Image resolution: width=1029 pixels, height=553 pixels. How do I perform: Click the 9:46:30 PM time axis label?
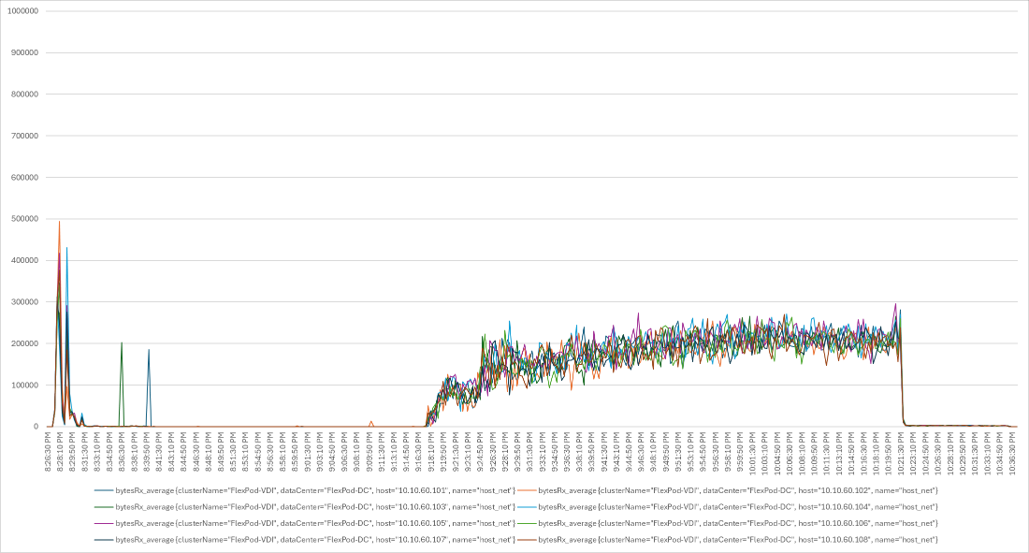click(x=641, y=450)
